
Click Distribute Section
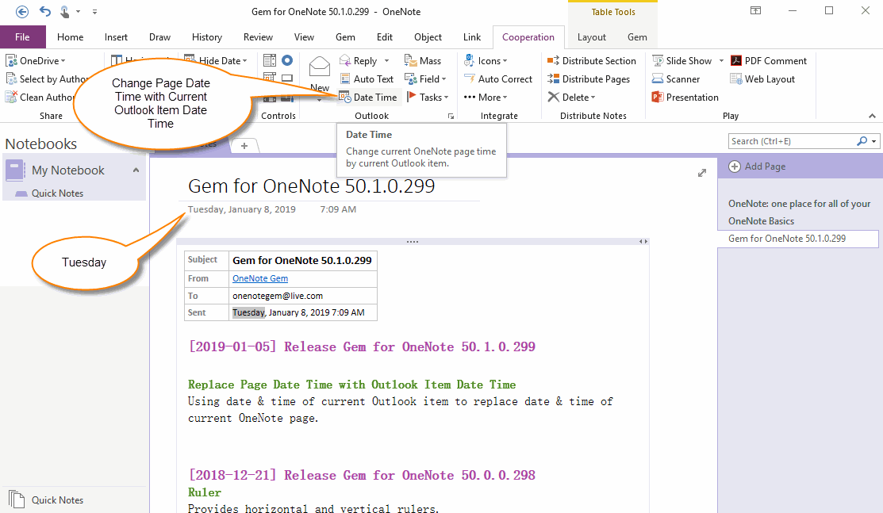click(x=592, y=61)
